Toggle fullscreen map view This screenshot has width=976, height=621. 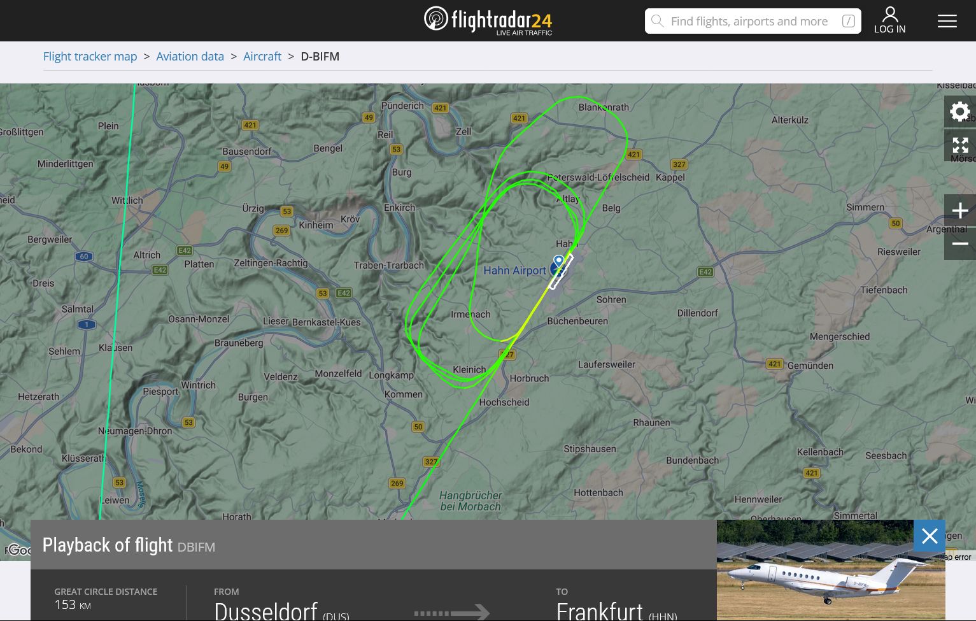click(x=960, y=146)
